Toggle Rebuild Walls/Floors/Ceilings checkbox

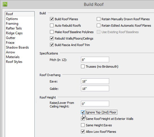coord(52,38)
